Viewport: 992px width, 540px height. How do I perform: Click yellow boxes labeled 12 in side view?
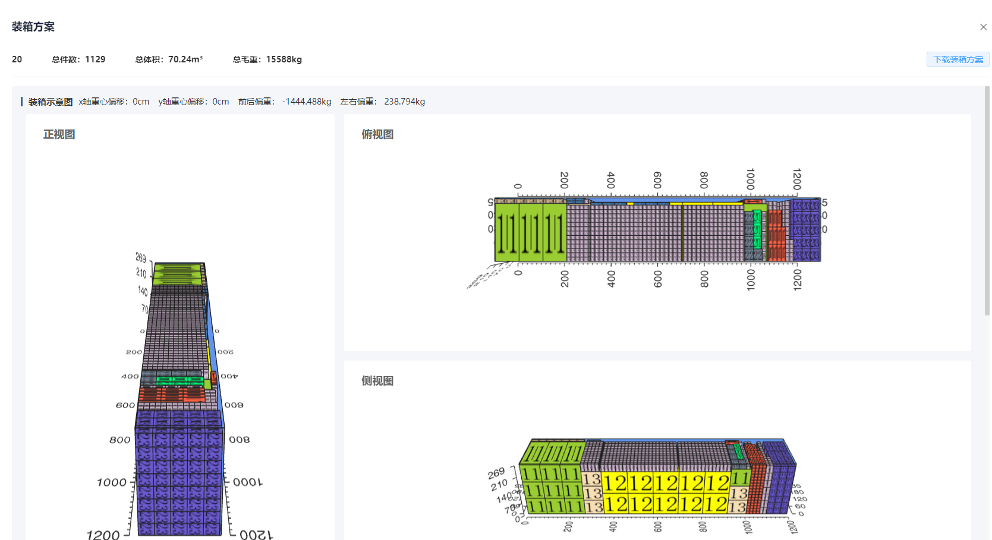(666, 493)
